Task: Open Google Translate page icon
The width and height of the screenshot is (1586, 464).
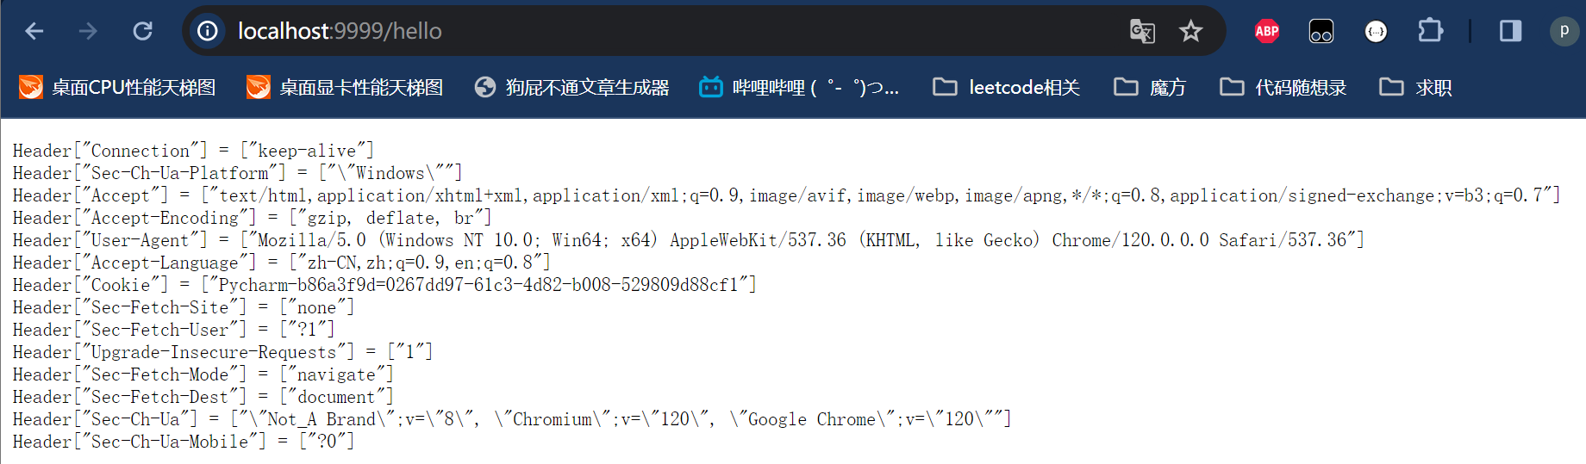Action: (1142, 32)
